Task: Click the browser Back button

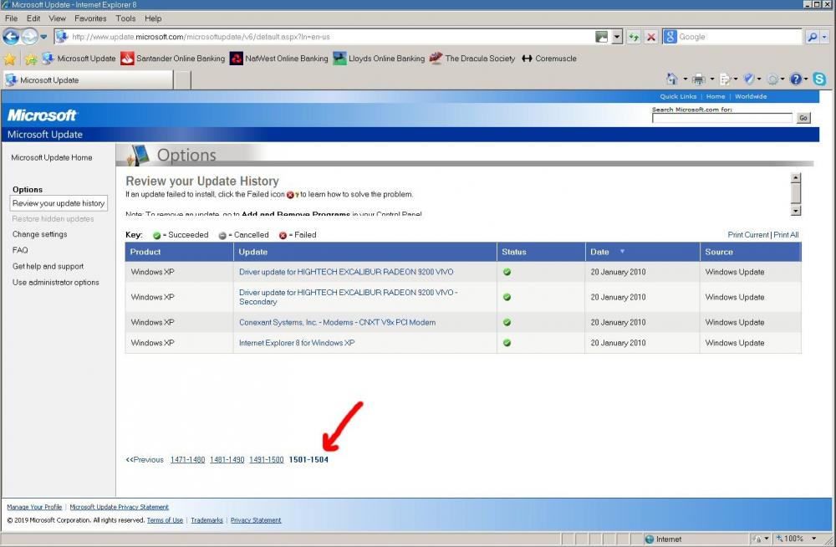Action: pos(11,37)
